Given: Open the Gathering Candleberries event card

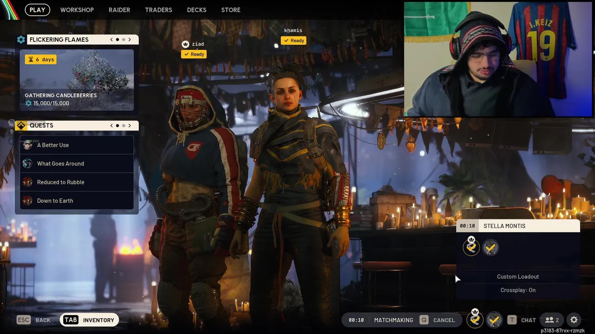Looking at the screenshot, I should pyautogui.click(x=77, y=80).
